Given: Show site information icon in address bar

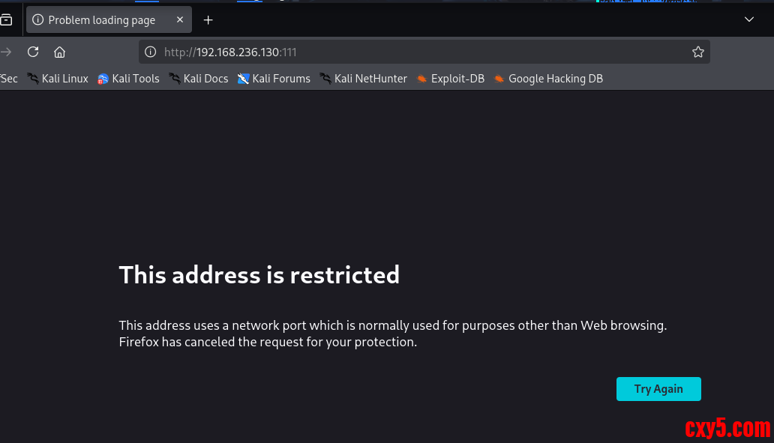Looking at the screenshot, I should [150, 52].
